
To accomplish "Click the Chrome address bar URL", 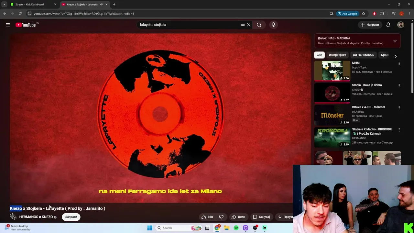I will point(84,14).
